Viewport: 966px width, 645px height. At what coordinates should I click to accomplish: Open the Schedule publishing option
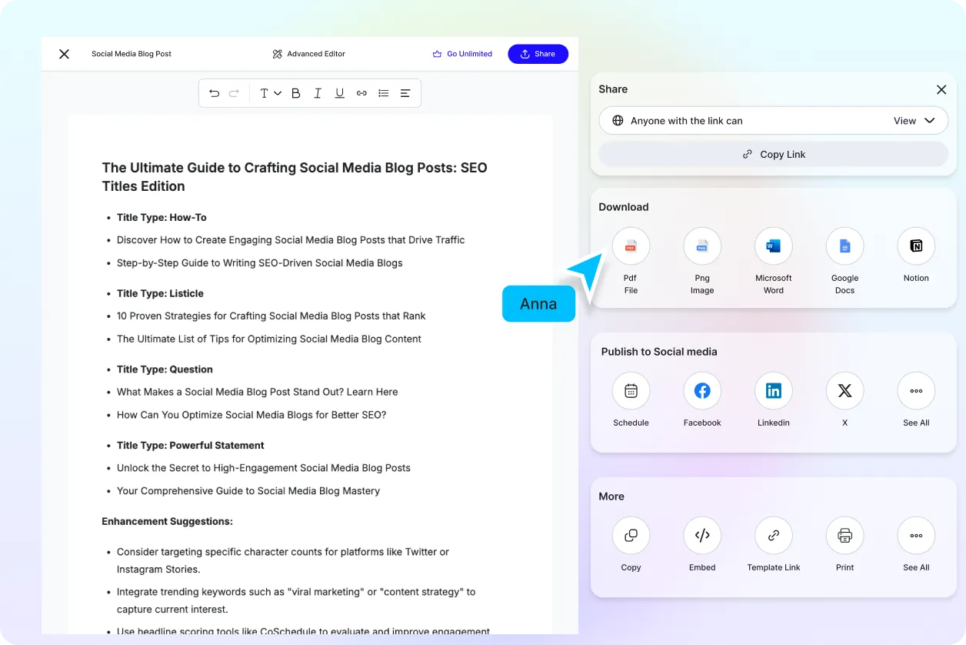(x=631, y=390)
